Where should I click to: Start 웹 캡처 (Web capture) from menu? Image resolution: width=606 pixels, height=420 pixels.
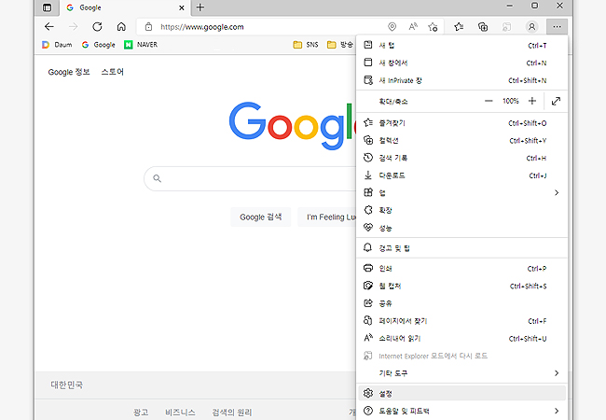[461, 286]
